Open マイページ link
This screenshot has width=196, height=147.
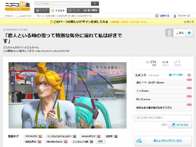pyautogui.click(x=181, y=16)
